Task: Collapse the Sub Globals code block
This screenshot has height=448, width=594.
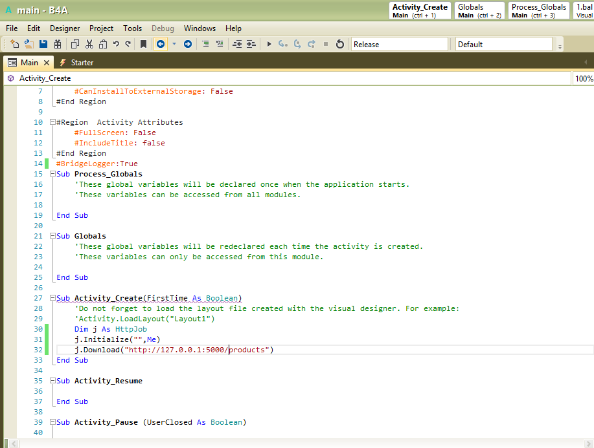Action: coord(51,236)
